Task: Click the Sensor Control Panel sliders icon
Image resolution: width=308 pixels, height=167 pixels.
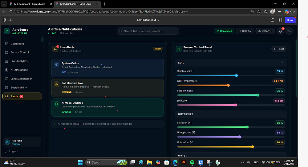Action: tap(179, 49)
